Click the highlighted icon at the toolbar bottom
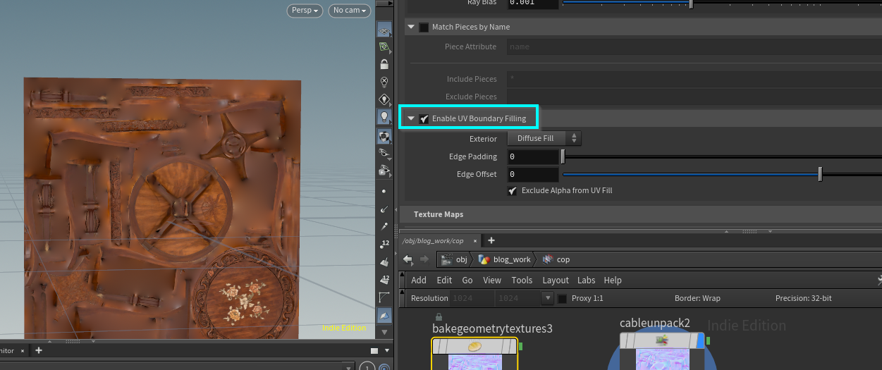Image resolution: width=882 pixels, height=370 pixels. coord(384,315)
